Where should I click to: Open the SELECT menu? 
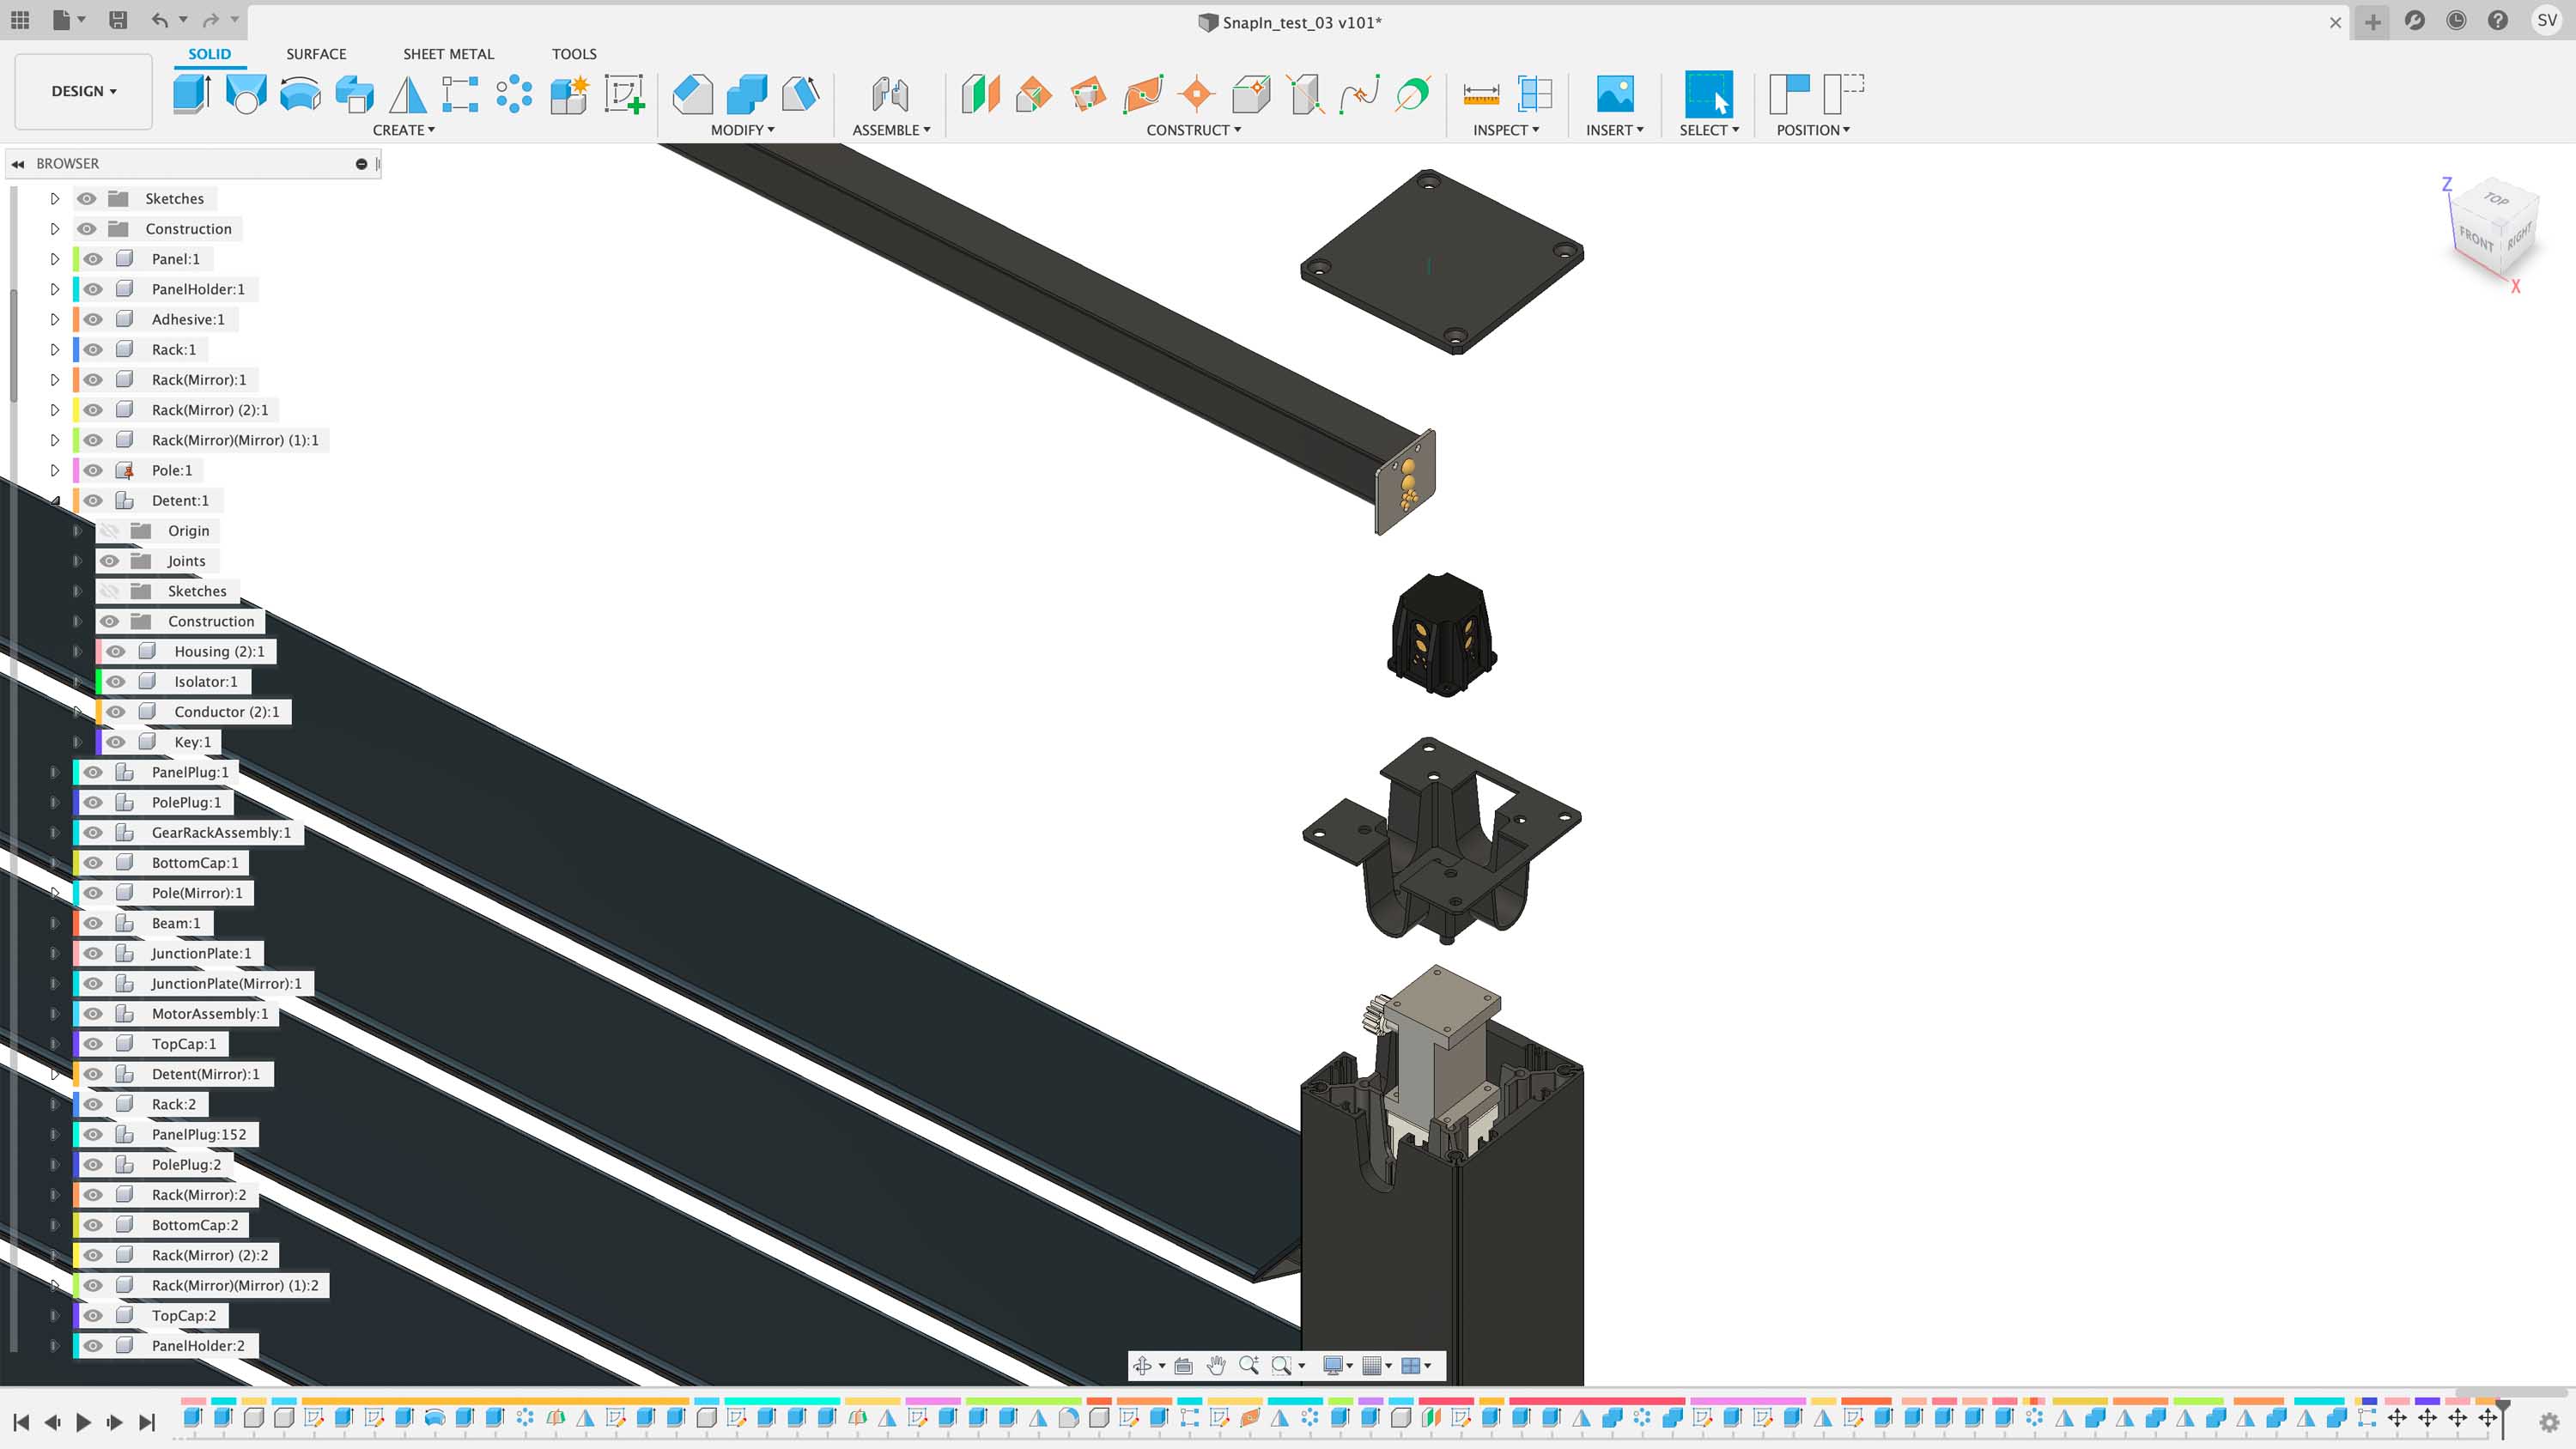point(1708,130)
